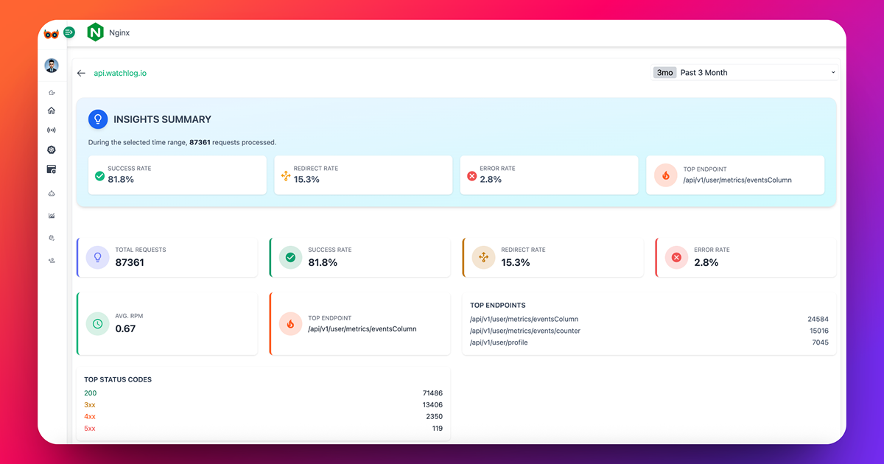Screen dimensions: 884x464
Task: Click the 7045 endpoint count
Action: (x=820, y=342)
